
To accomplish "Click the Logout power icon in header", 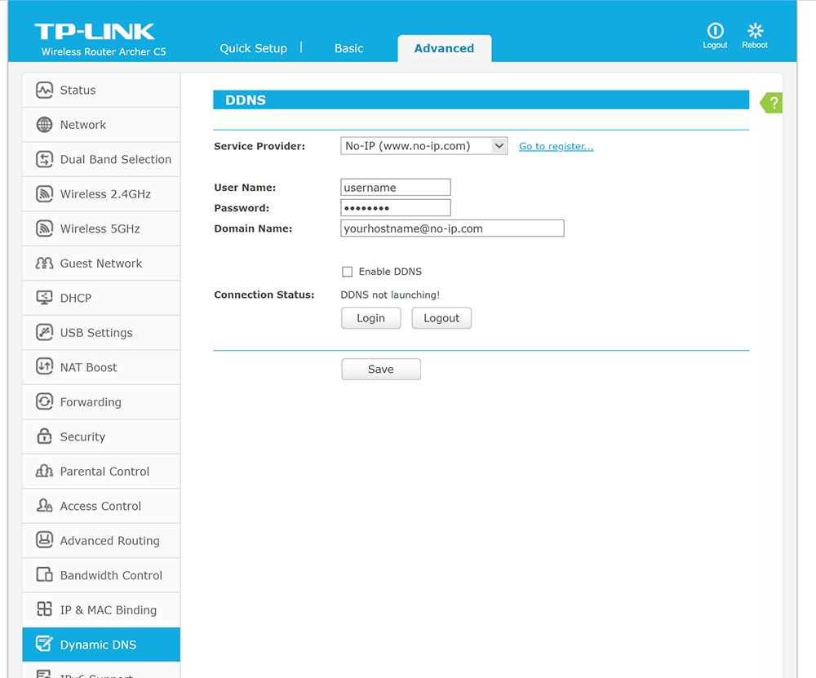I will (715, 31).
